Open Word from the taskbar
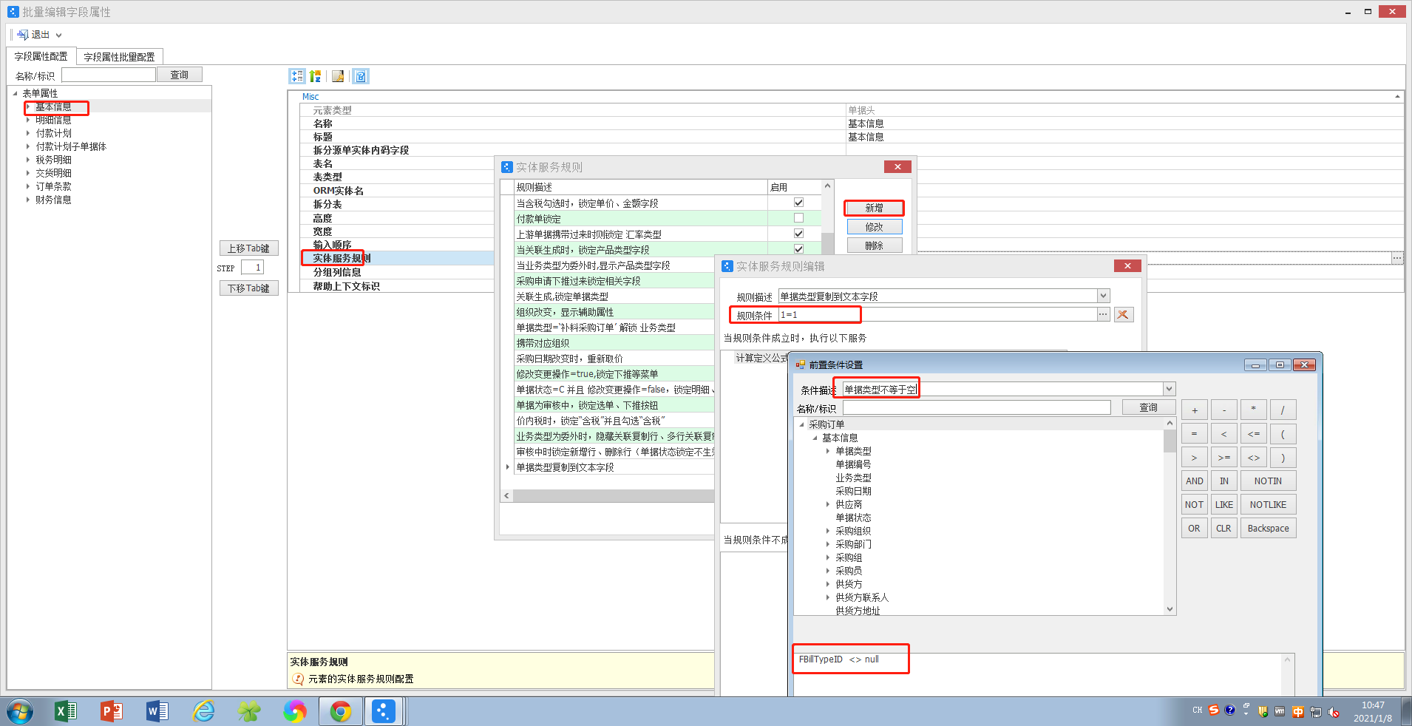The image size is (1412, 726). coord(157,712)
